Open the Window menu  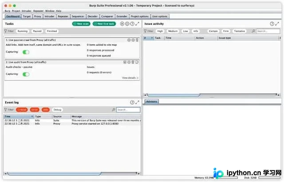(x=50, y=11)
